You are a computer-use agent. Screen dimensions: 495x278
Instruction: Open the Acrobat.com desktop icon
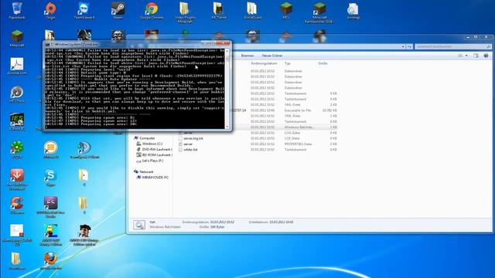click(x=17, y=66)
